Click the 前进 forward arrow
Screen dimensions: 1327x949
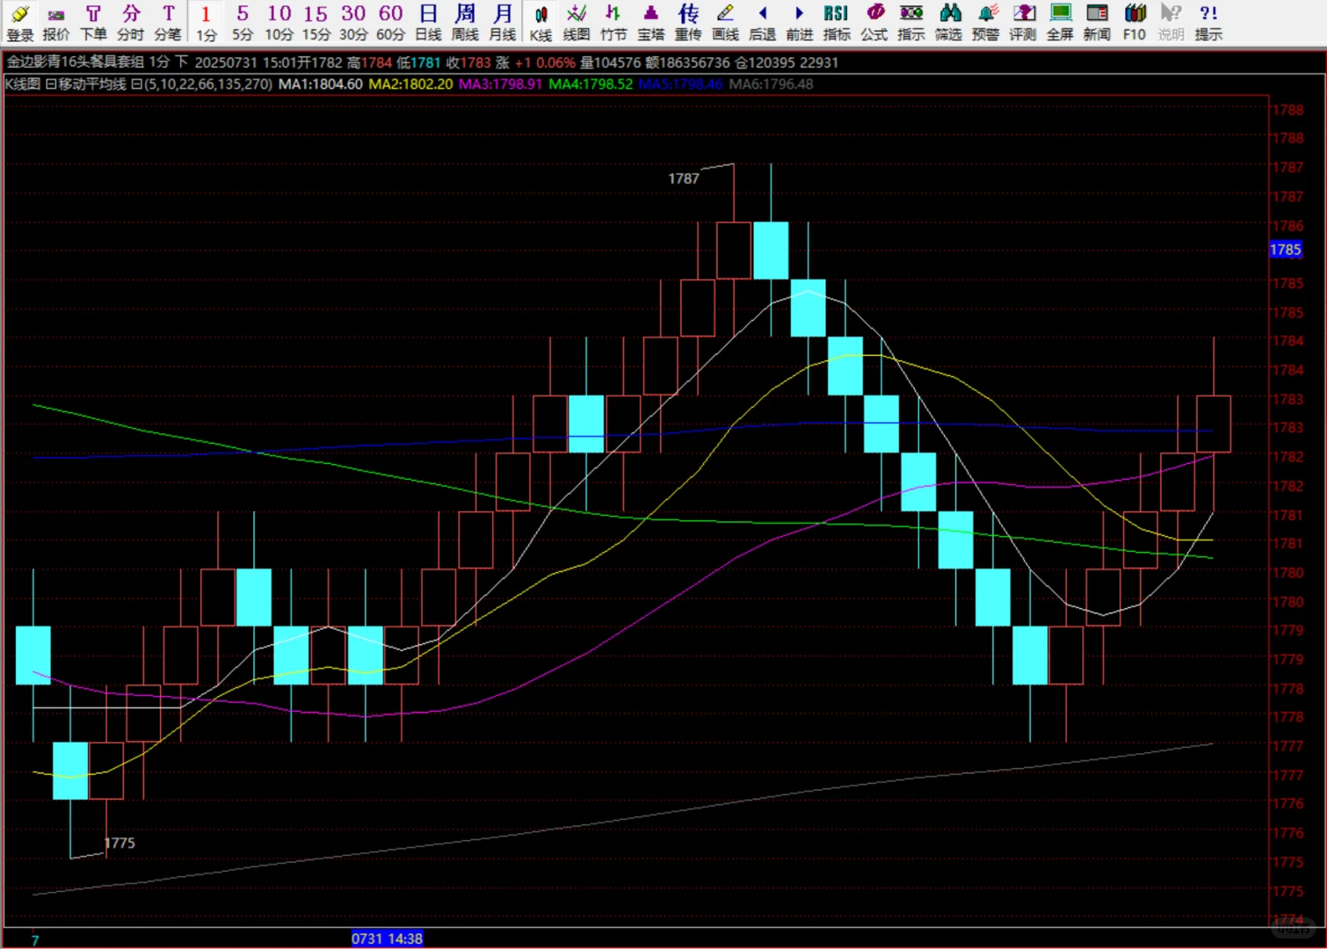point(799,23)
